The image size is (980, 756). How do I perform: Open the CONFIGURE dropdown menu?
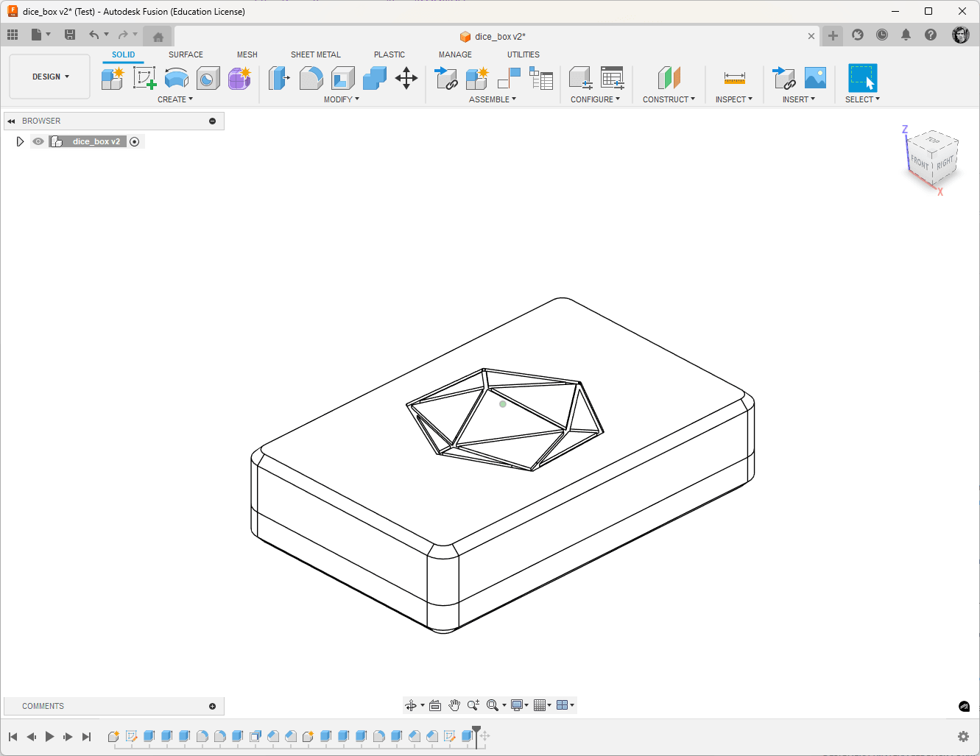595,99
